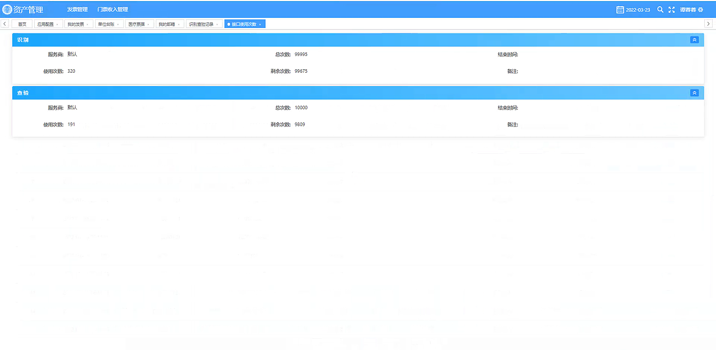The width and height of the screenshot is (716, 350).
Task: Select the 接口使用次数 tab
Action: [x=244, y=24]
